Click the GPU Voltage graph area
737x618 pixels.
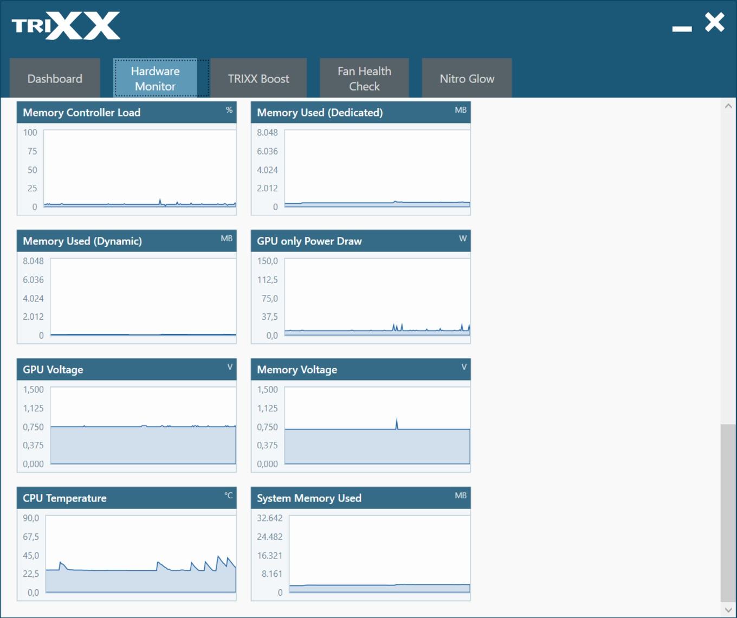point(143,425)
